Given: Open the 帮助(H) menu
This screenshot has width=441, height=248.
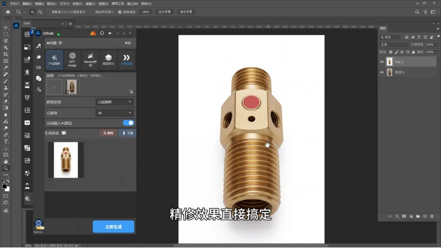Looking at the screenshot, I should pyautogui.click(x=146, y=4).
